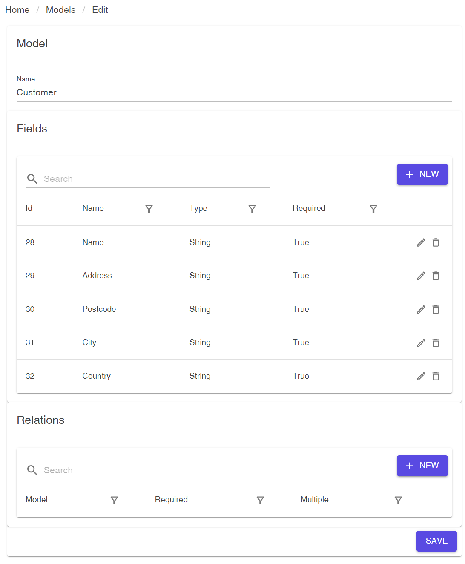
Task: Edit the Name field row
Action: pos(421,242)
